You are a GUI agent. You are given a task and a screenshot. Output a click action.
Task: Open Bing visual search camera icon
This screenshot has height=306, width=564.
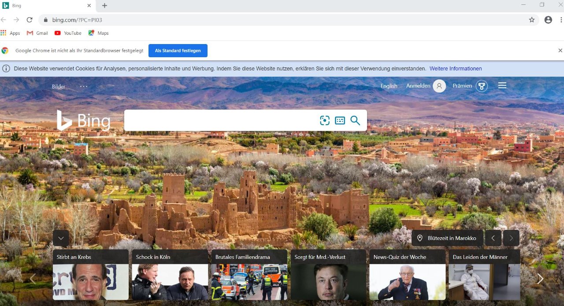click(325, 120)
